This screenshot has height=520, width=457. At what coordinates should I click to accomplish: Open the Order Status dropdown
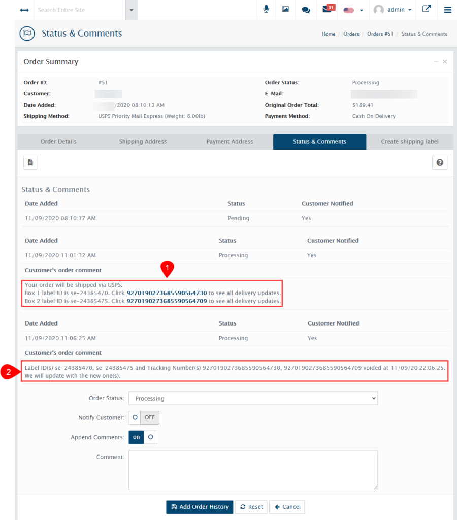[253, 398]
